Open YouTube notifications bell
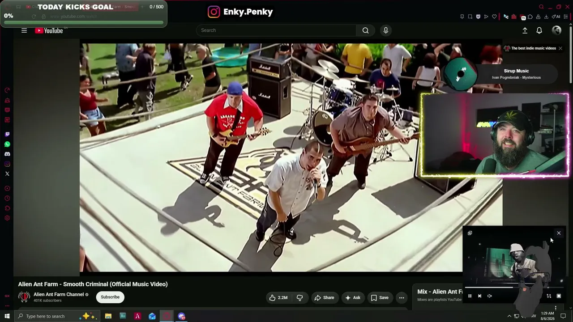Screen dimensions: 573x322 click(539, 30)
